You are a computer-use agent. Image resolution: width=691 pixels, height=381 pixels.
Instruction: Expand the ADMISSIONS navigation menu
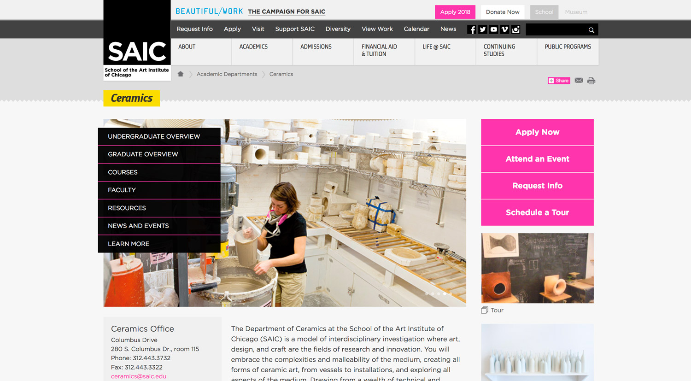point(316,47)
